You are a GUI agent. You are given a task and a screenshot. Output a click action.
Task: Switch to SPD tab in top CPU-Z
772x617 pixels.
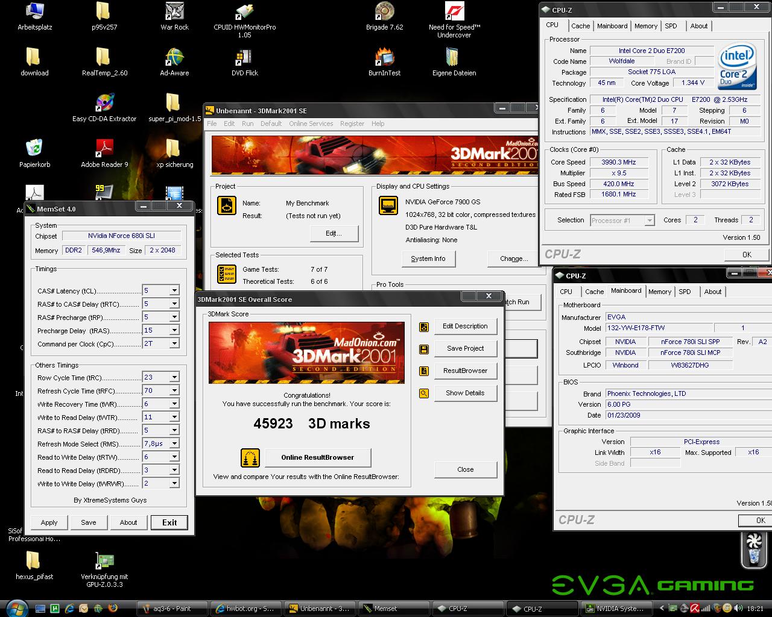click(671, 26)
